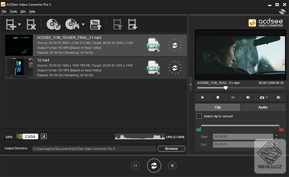Select the ACDSEE_TOM_TEASER_FINAL_V1.mp4 thumbnail
The image size is (289, 177).
[19, 45]
